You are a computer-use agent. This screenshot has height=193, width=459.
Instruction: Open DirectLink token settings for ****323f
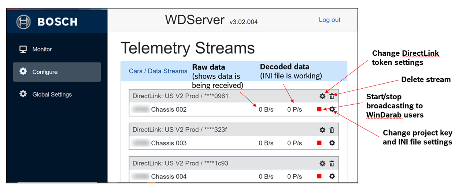(322, 130)
